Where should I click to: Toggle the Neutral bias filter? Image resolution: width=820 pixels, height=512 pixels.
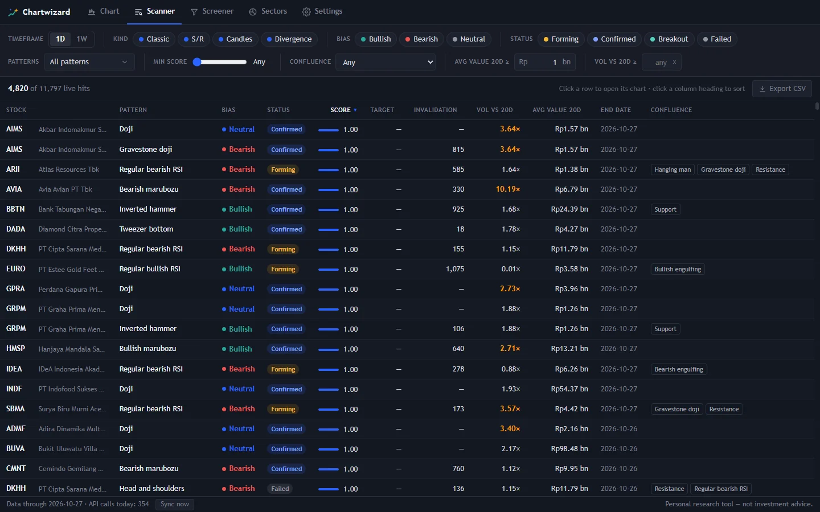click(x=469, y=39)
